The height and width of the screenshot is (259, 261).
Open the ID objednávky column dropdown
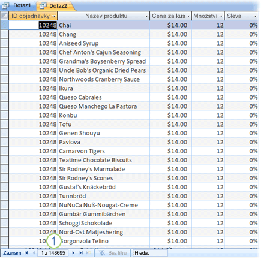[54, 16]
